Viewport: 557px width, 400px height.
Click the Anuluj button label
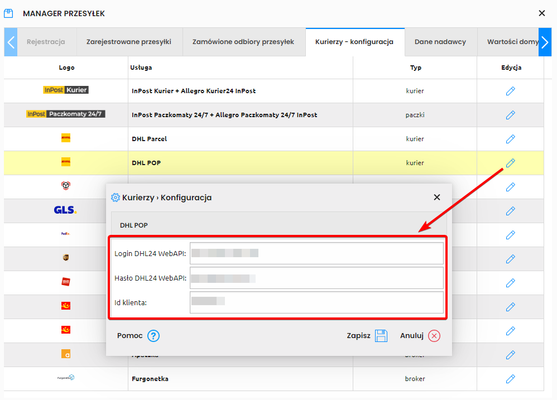tap(412, 336)
